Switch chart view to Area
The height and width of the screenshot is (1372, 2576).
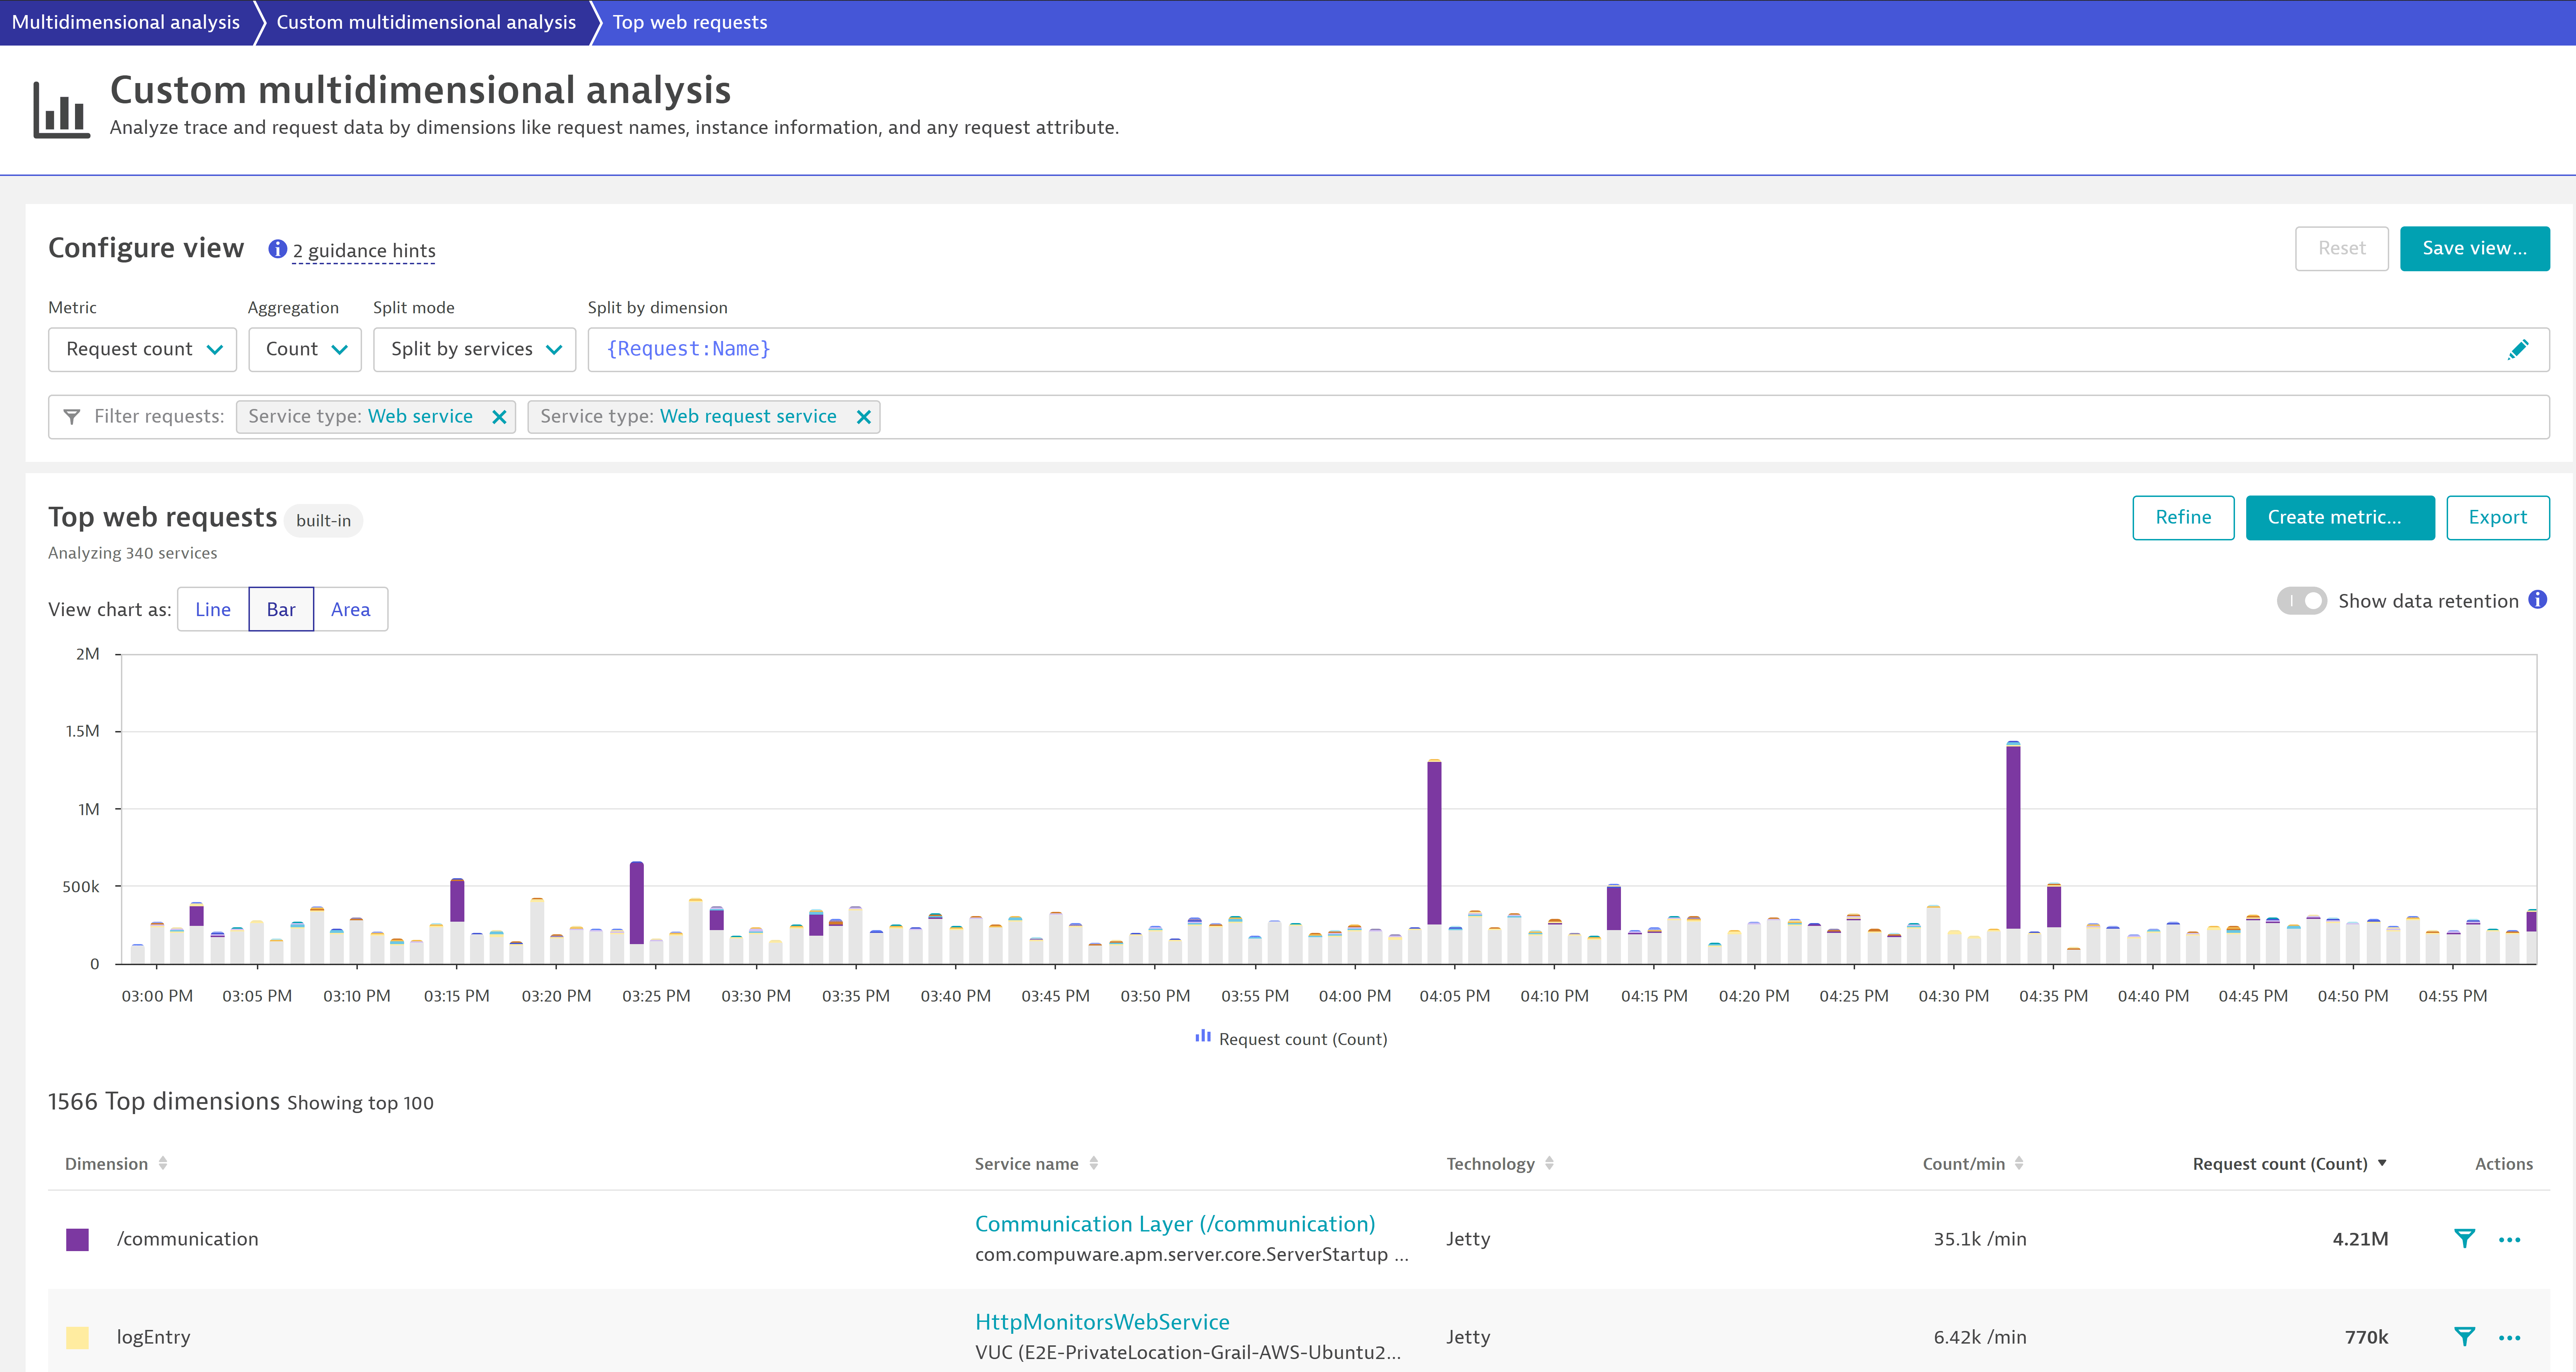click(351, 609)
